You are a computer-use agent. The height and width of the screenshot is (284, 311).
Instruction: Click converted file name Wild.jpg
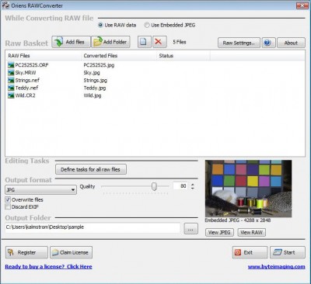[93, 95]
